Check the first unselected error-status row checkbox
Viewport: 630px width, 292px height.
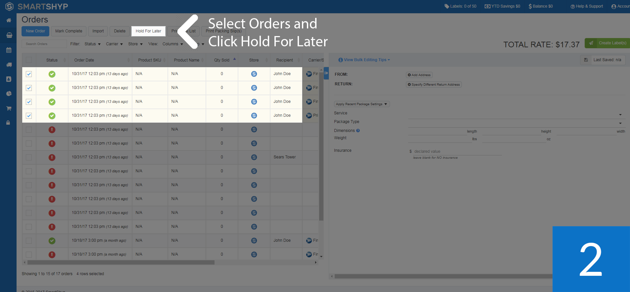pyautogui.click(x=29, y=130)
